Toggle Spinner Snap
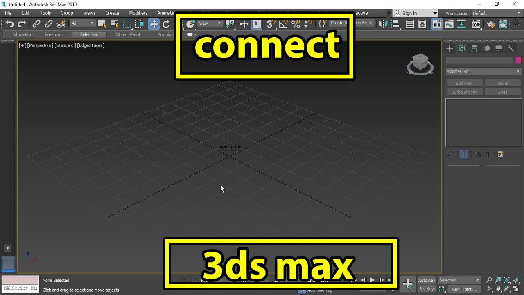The width and height of the screenshot is (524, 295). pyautogui.click(x=308, y=24)
